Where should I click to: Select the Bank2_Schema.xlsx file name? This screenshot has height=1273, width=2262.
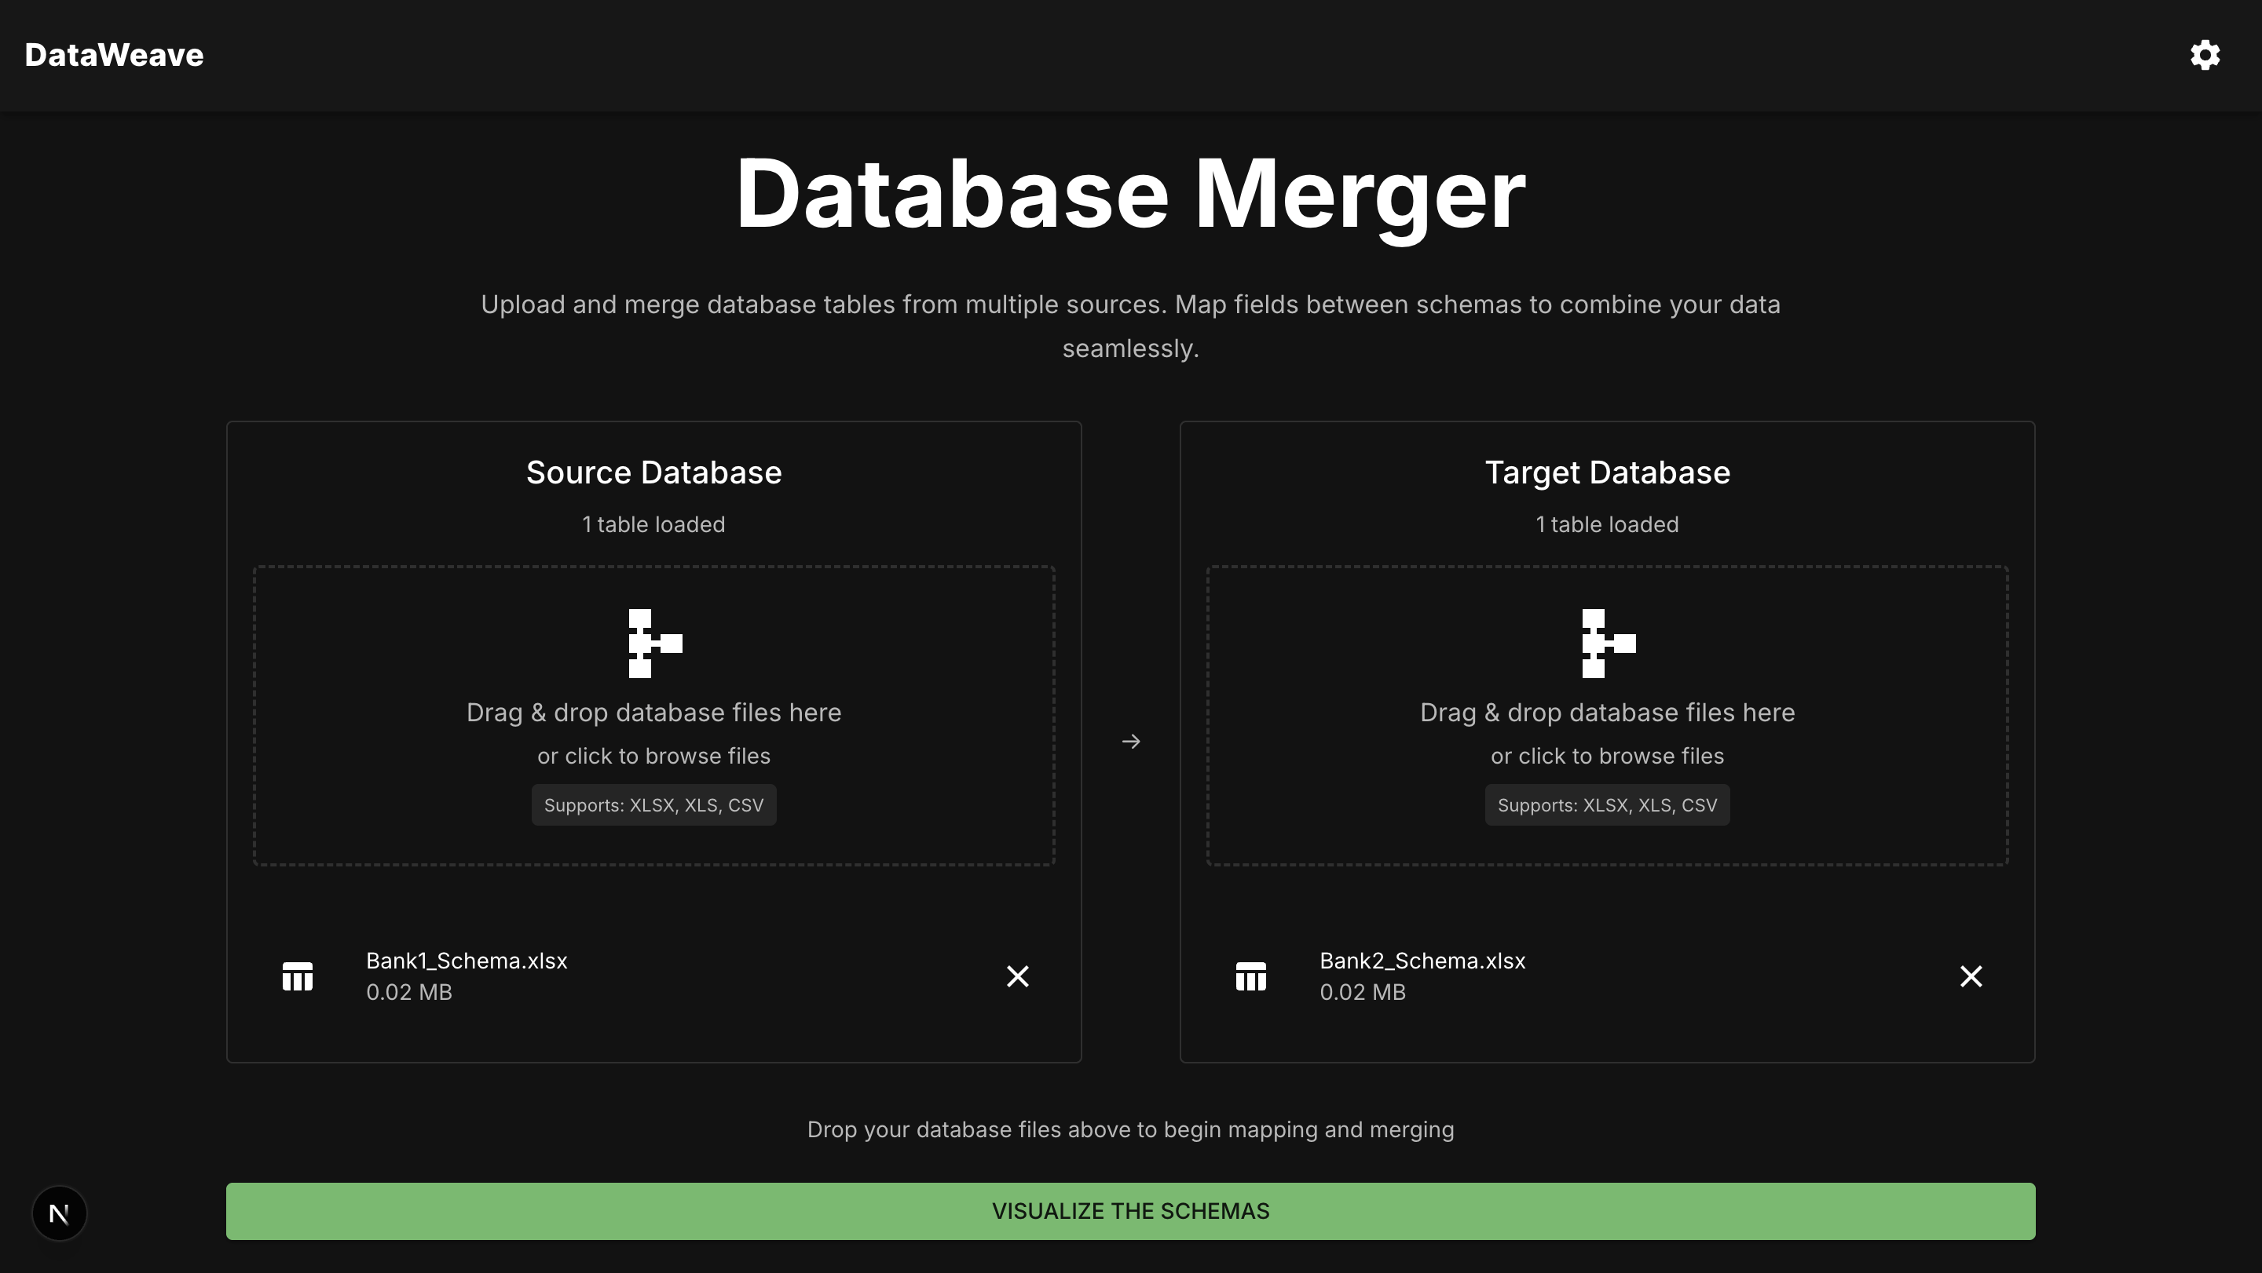point(1422,961)
